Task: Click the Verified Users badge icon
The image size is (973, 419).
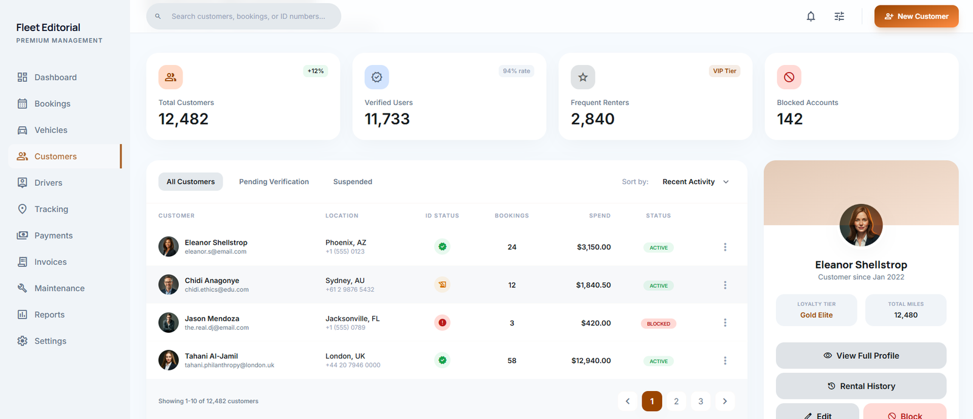Action: tap(376, 77)
